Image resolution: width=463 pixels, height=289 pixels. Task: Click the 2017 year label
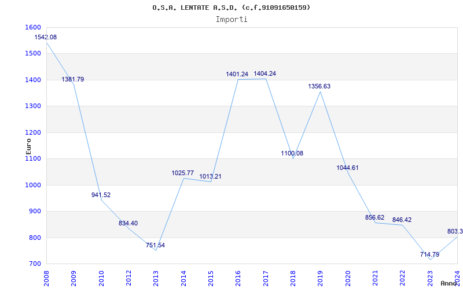[266, 279]
